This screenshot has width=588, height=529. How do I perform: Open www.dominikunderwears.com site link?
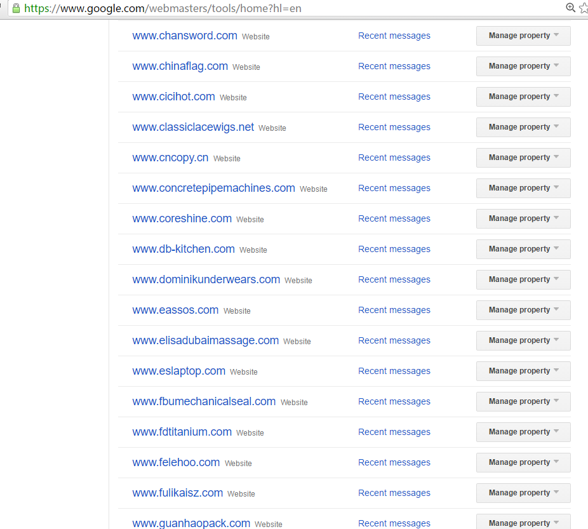206,279
